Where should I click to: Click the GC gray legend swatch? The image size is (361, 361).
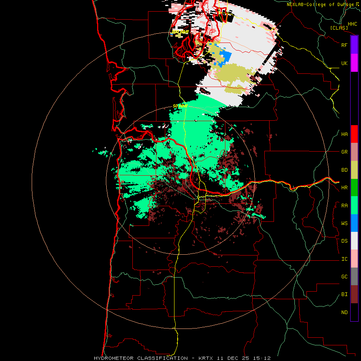coord(354,276)
